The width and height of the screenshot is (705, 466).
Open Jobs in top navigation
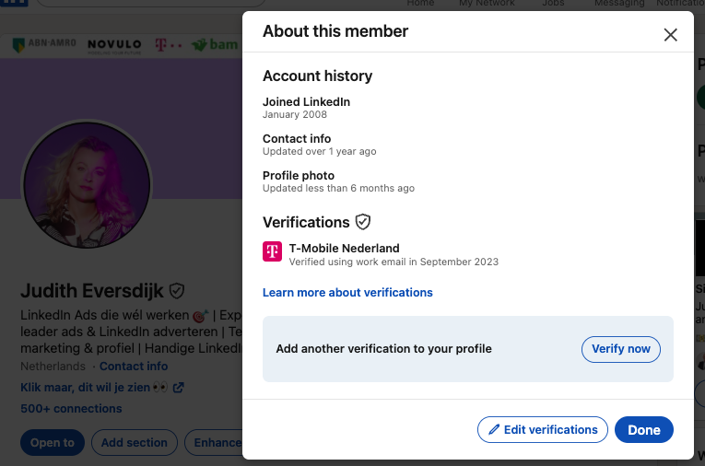coord(553,3)
